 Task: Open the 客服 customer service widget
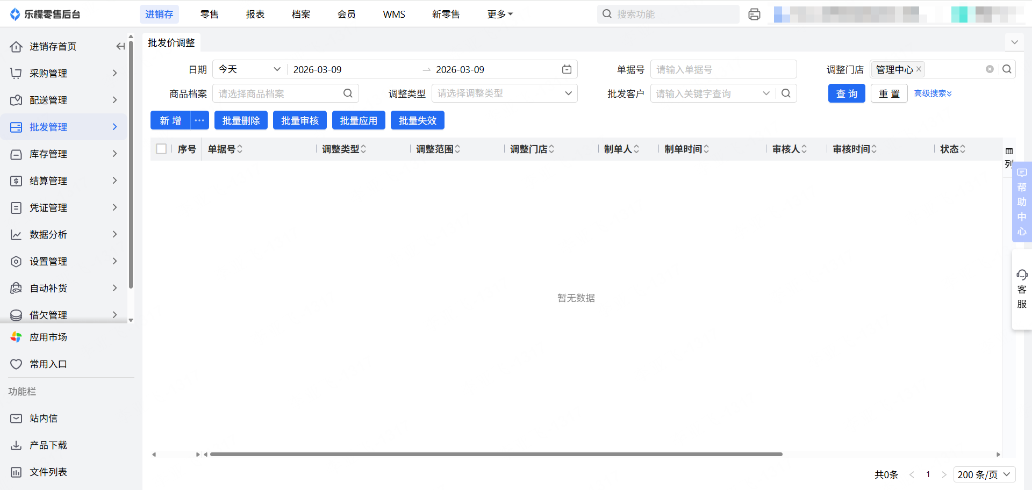coord(1022,289)
